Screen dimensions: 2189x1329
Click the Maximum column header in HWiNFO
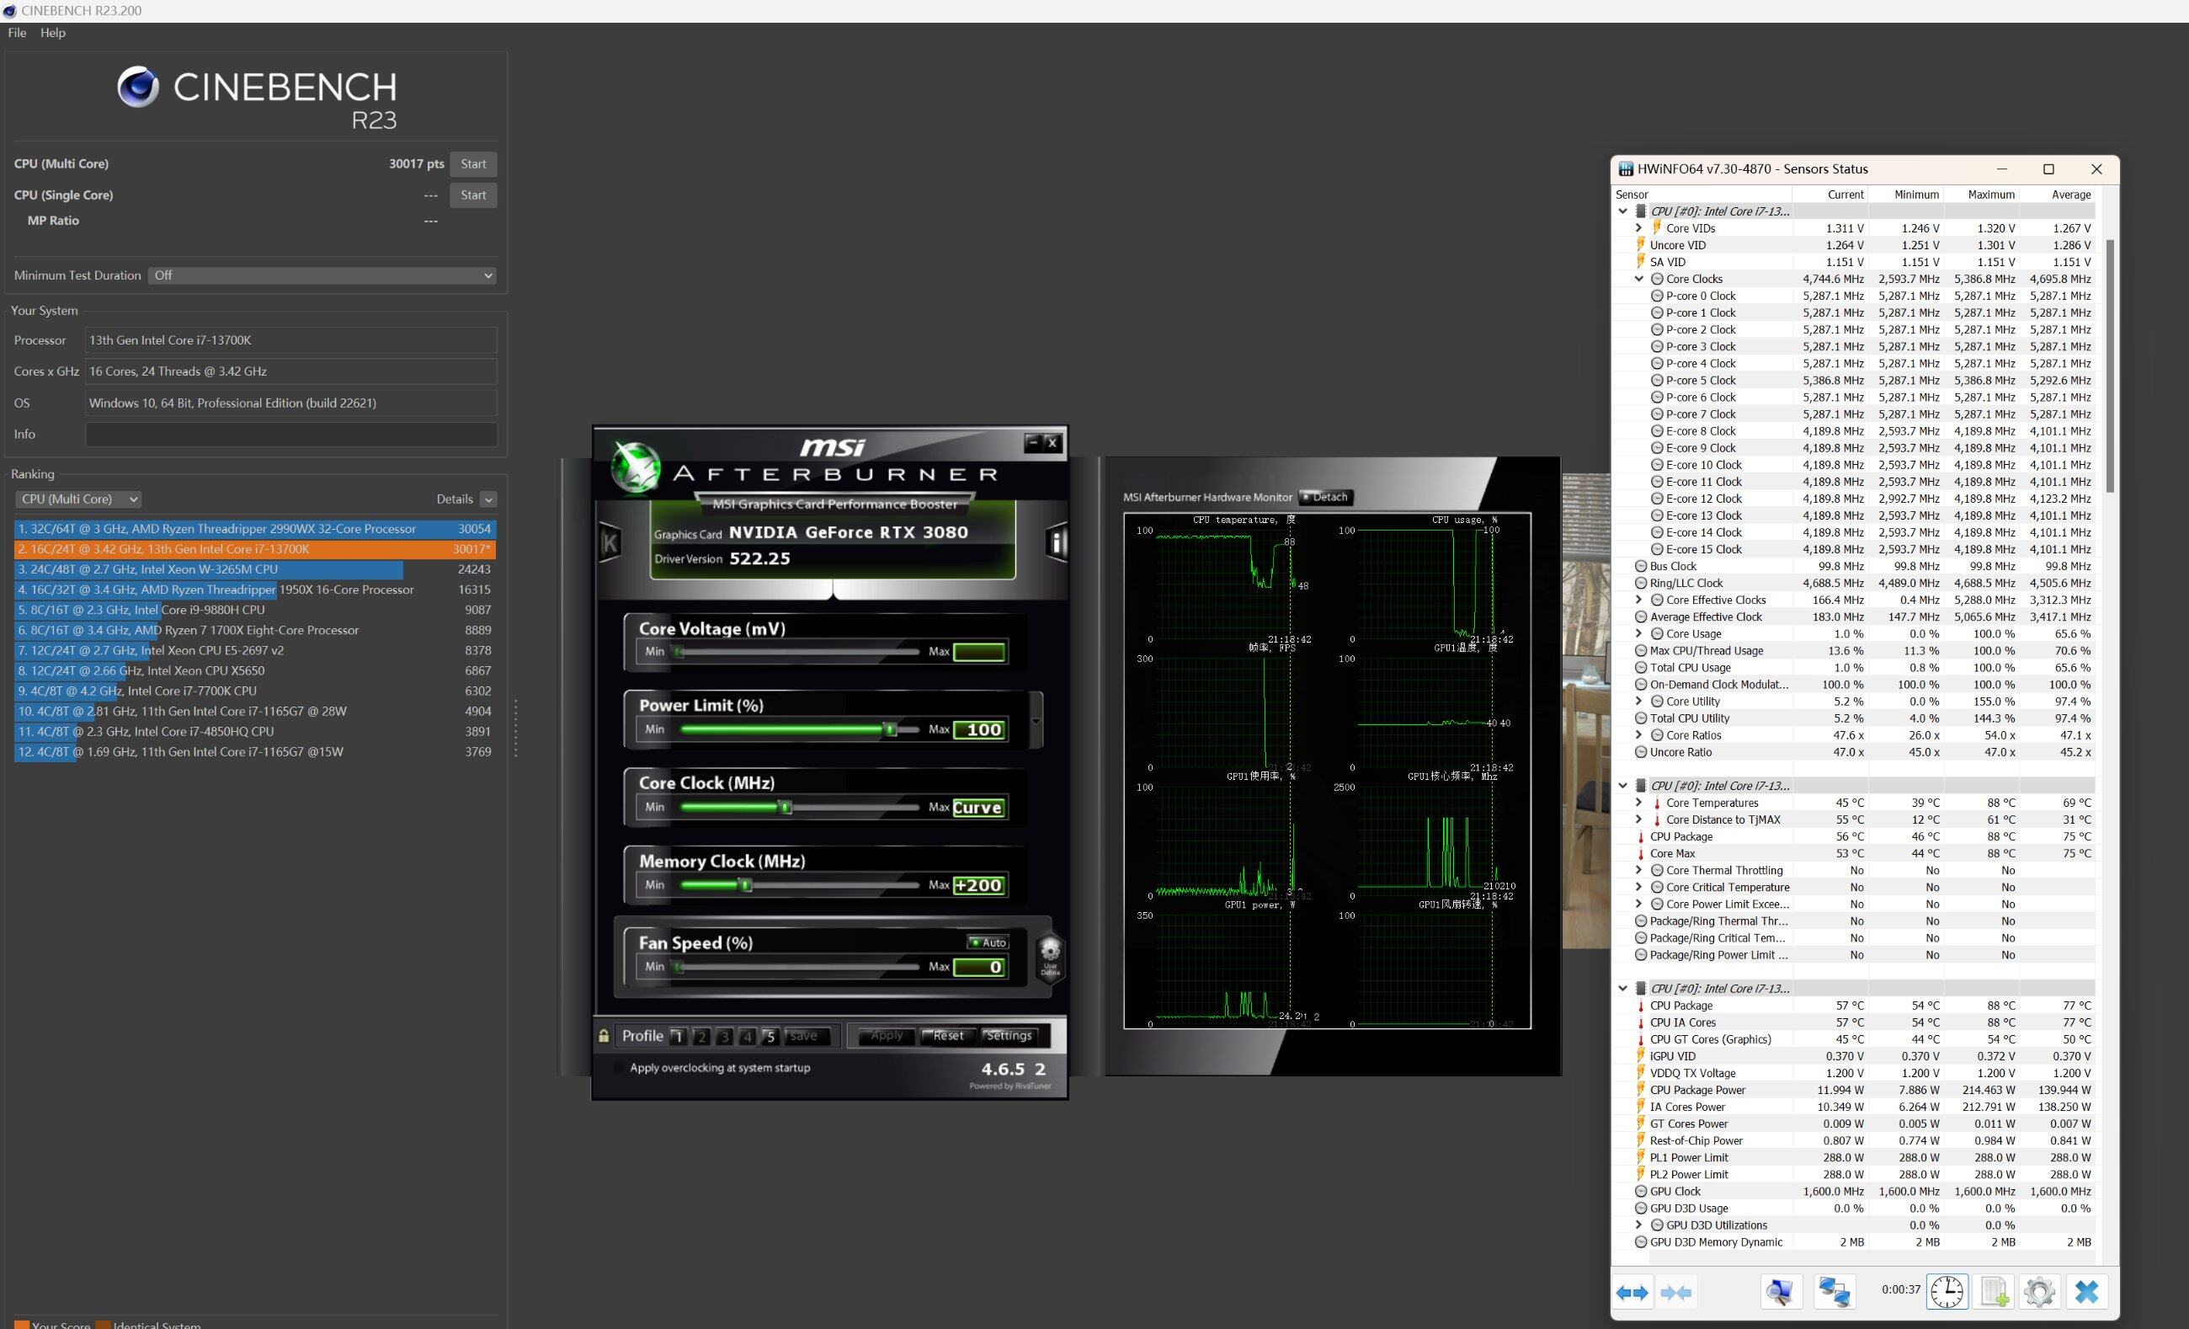pos(1981,195)
